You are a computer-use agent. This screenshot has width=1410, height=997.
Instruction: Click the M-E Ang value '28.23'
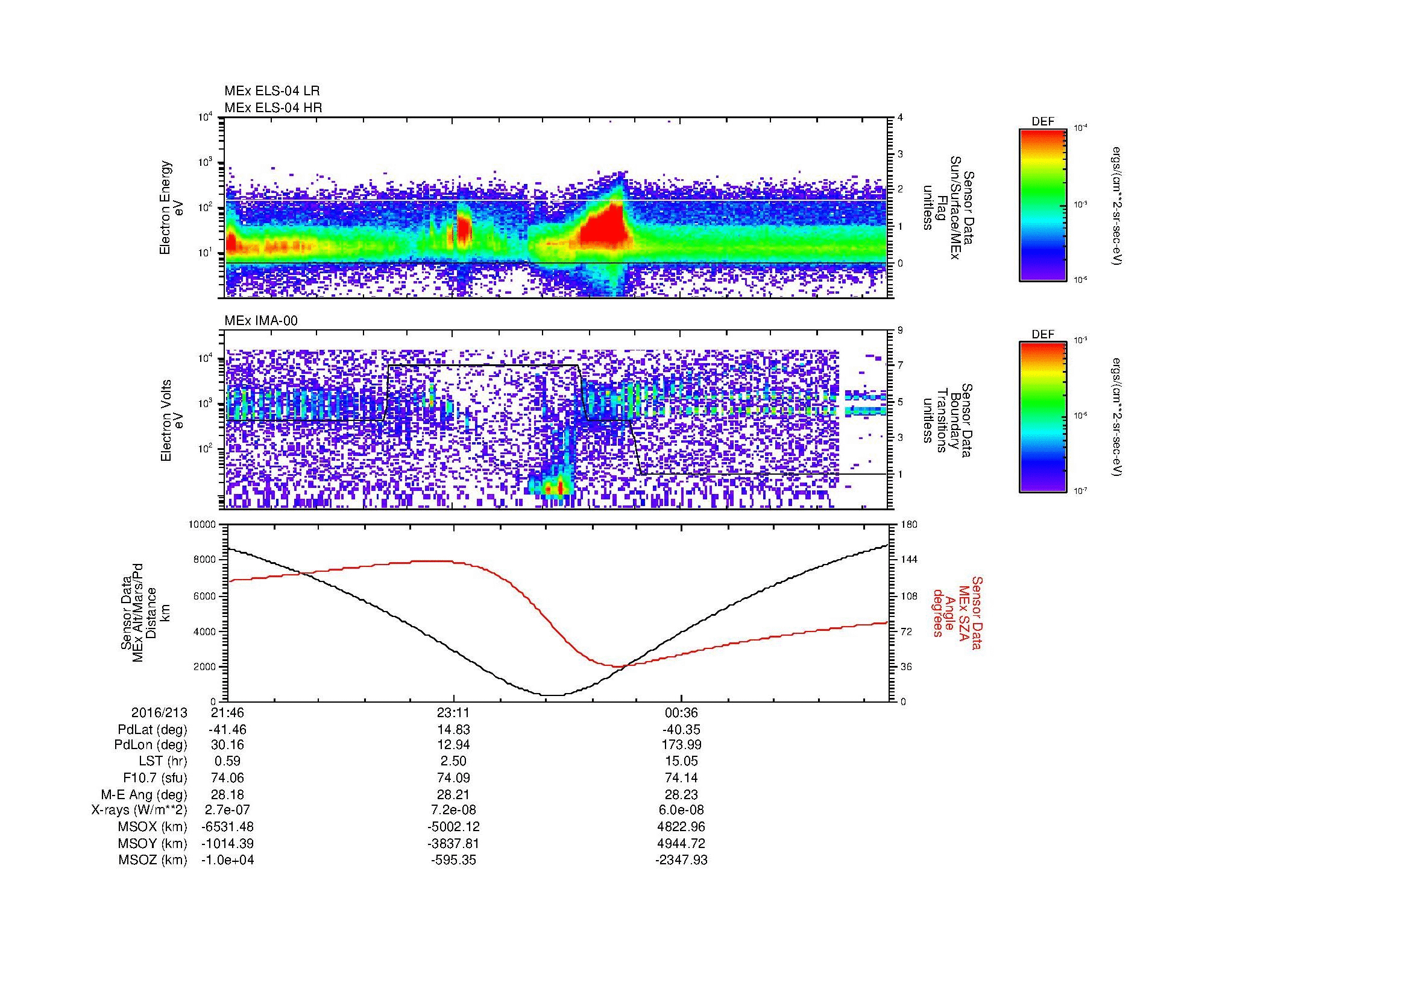tap(681, 794)
